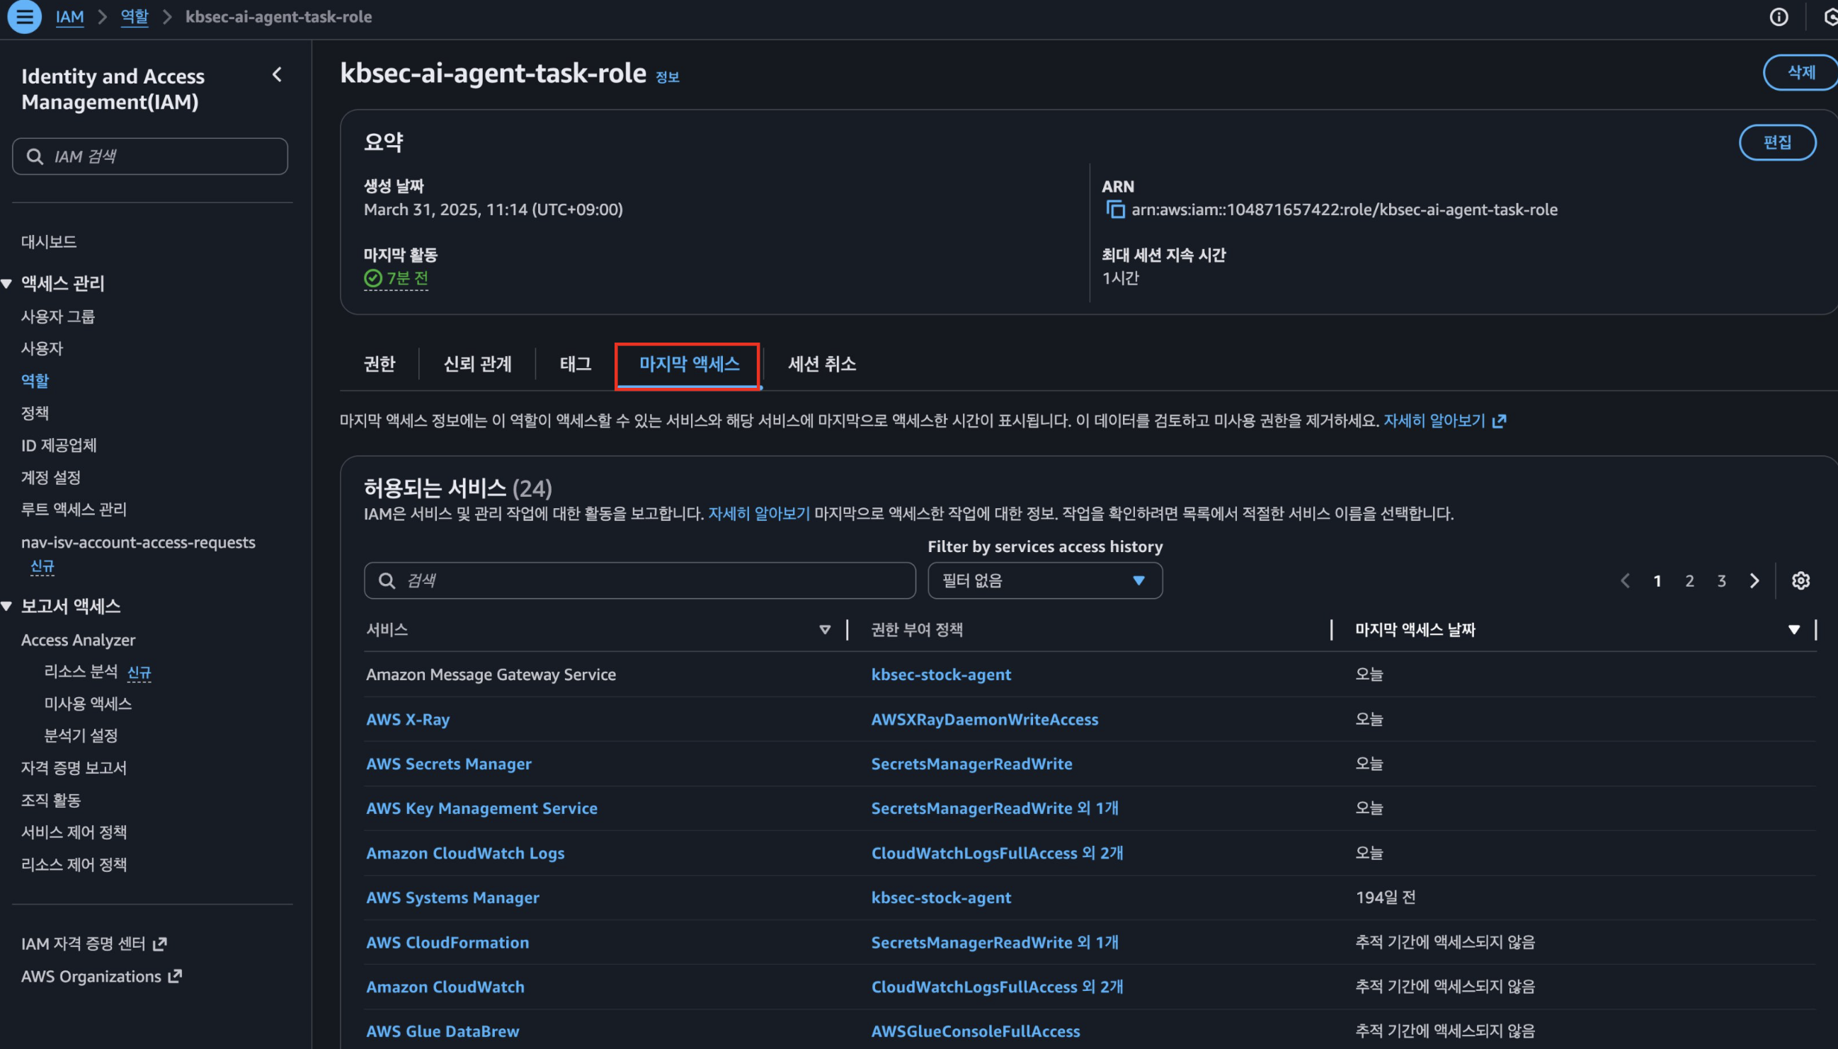Go to page 2 of services

pos(1689,580)
